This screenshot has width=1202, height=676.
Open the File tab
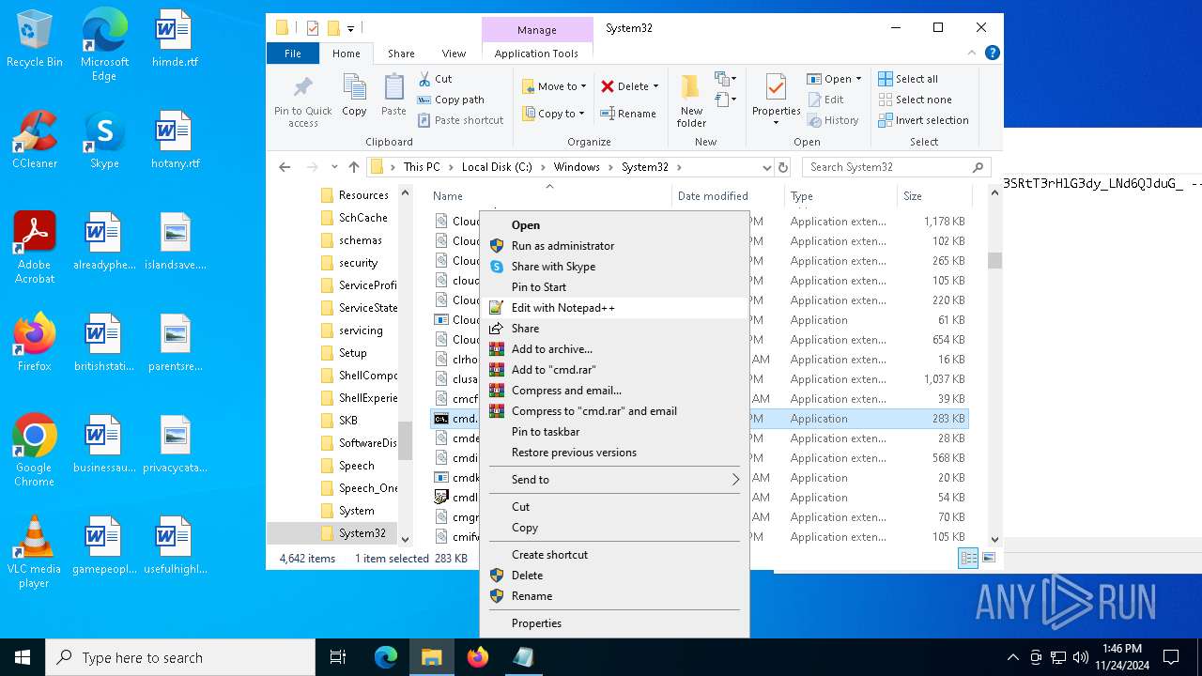click(293, 54)
